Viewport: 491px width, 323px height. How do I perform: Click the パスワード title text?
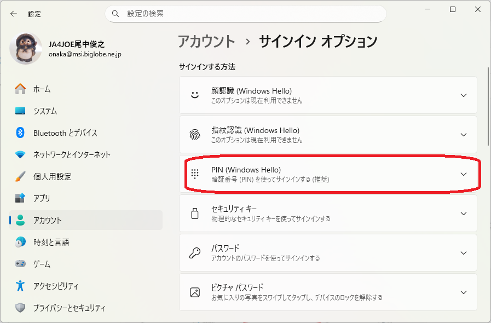click(225, 249)
